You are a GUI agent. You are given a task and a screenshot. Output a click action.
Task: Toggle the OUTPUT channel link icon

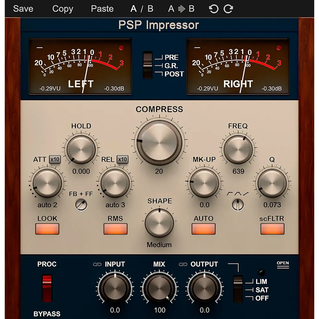click(x=183, y=264)
